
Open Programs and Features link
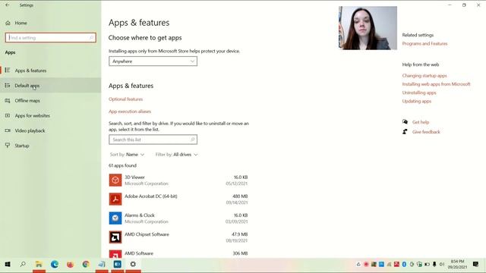click(424, 44)
